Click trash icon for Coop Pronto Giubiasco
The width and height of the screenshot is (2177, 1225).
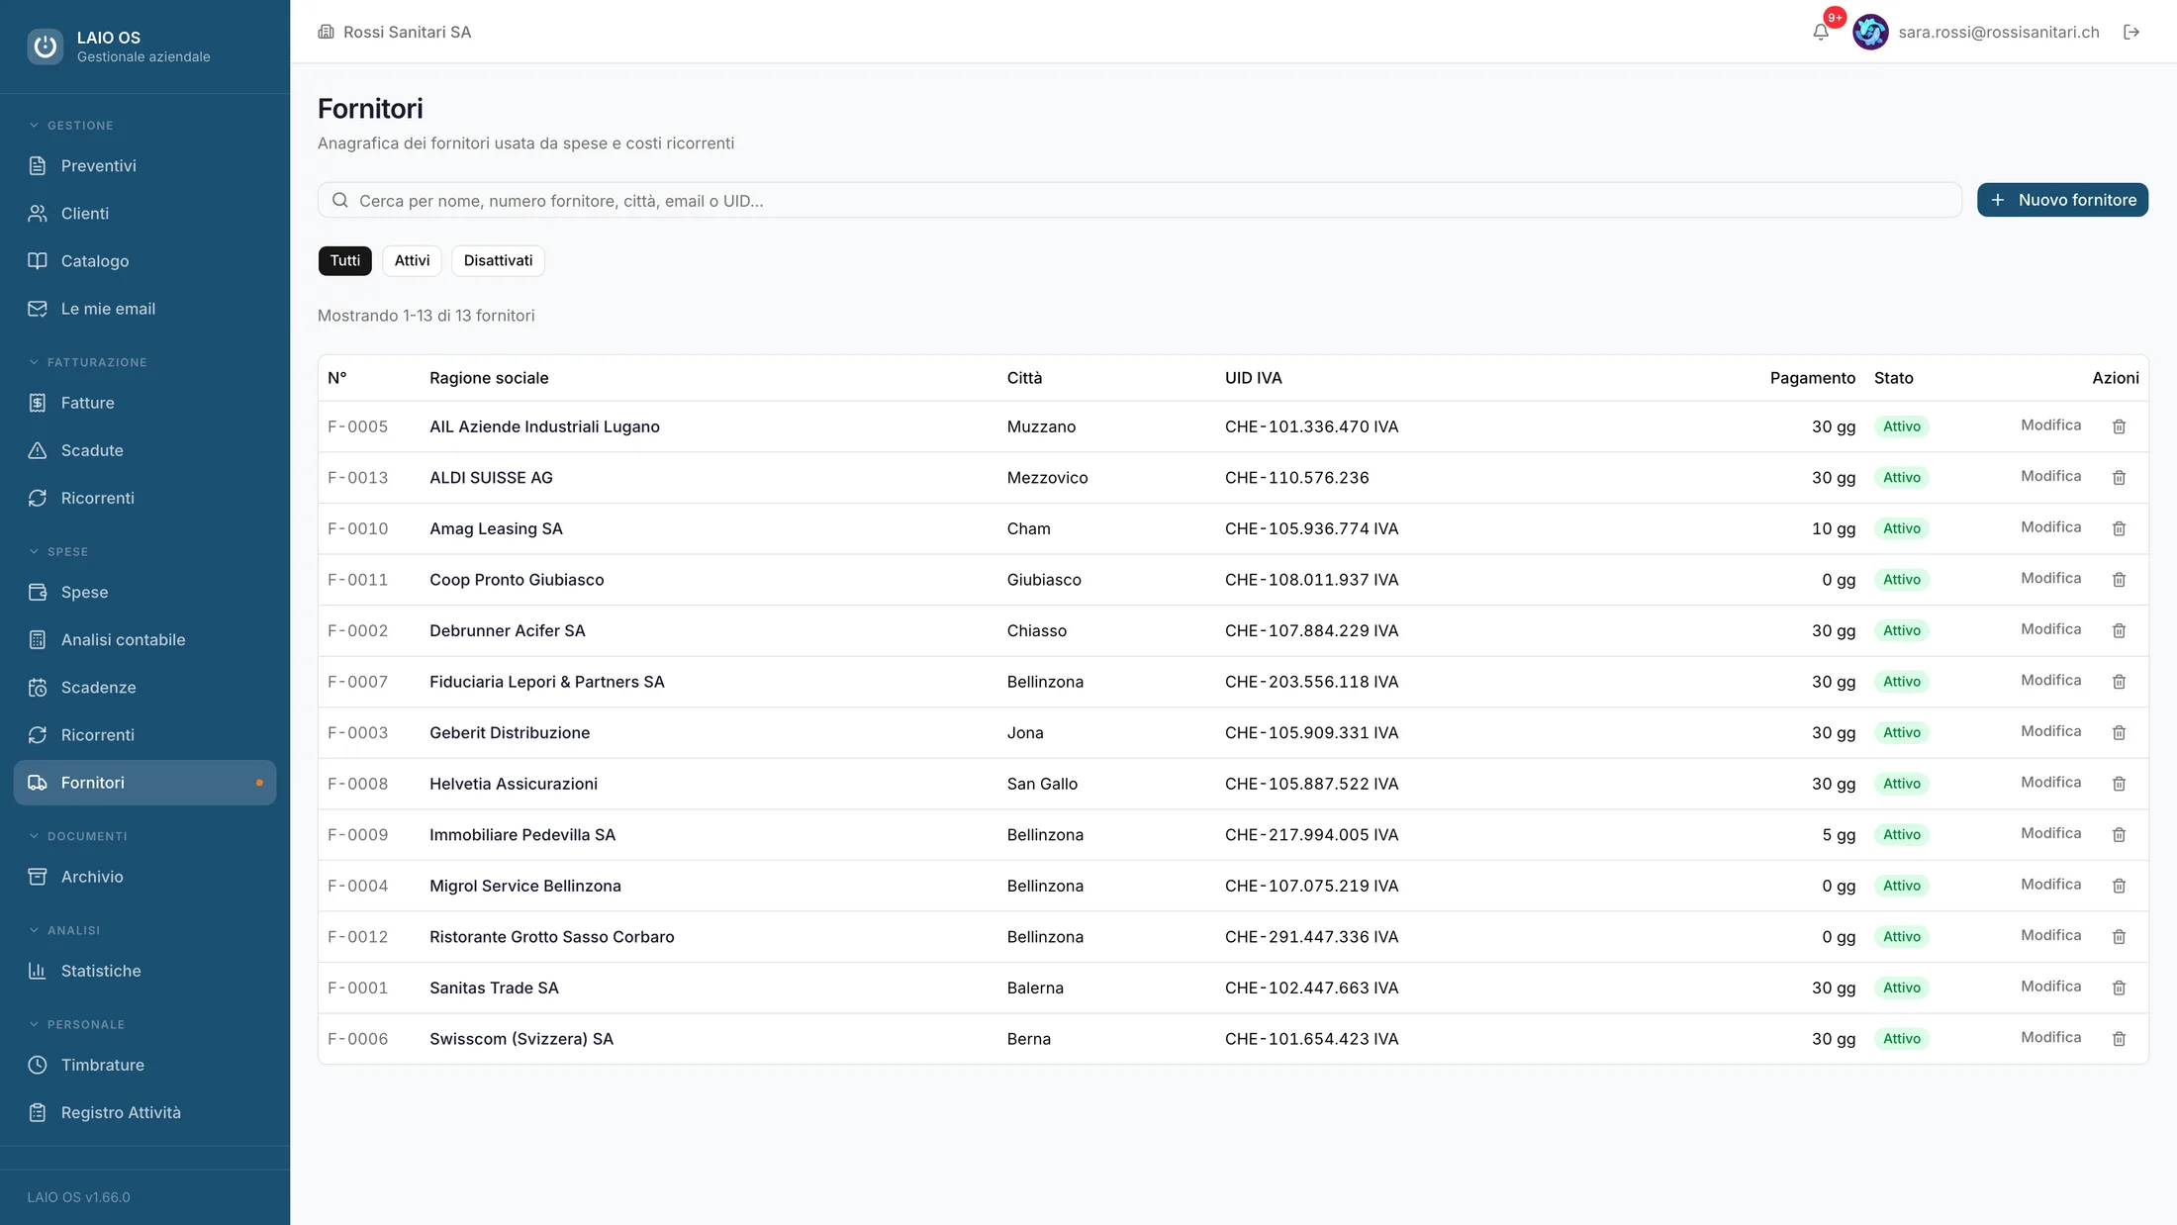tap(2119, 580)
